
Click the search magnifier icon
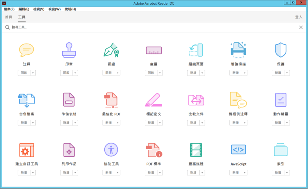(x=7, y=27)
